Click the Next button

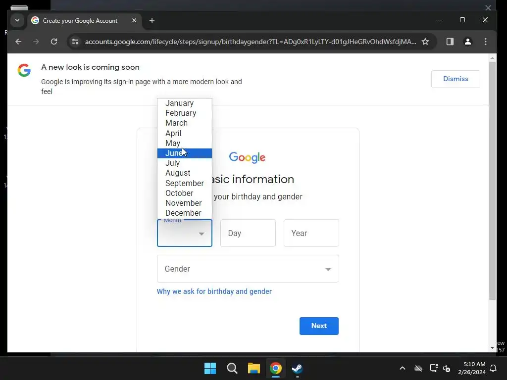click(x=319, y=326)
